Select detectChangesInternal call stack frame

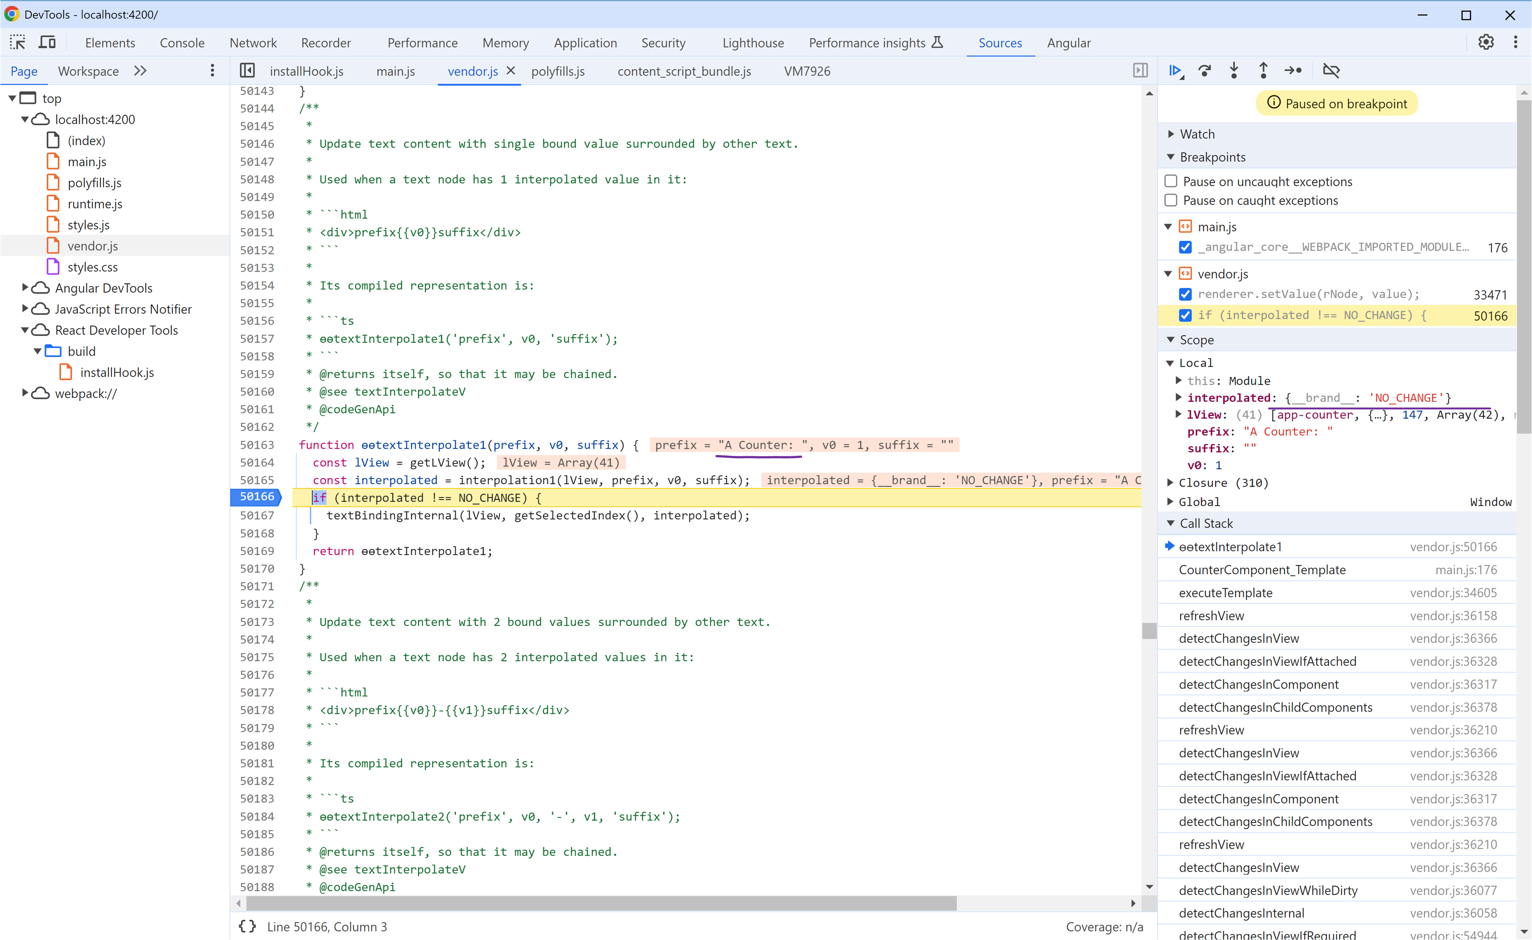coord(1337,913)
